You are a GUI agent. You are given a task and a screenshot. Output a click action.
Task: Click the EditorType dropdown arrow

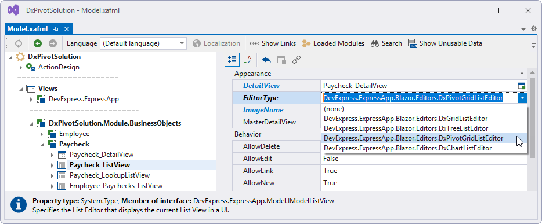(x=522, y=98)
